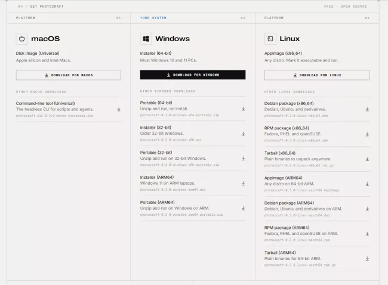The image size is (388, 285).
Task: Download the Tarball (x86_64) archive
Action: (x=367, y=159)
